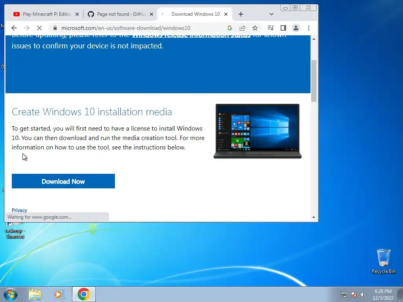Click the Show desktop strip

[400, 294]
